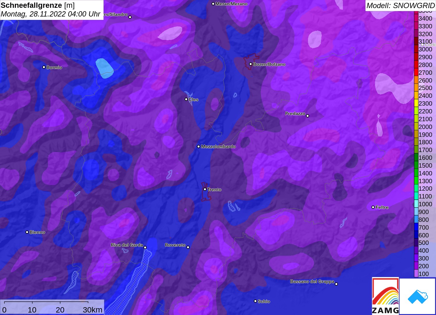Click the Schneefallgrenze [m] title

click(x=38, y=5)
